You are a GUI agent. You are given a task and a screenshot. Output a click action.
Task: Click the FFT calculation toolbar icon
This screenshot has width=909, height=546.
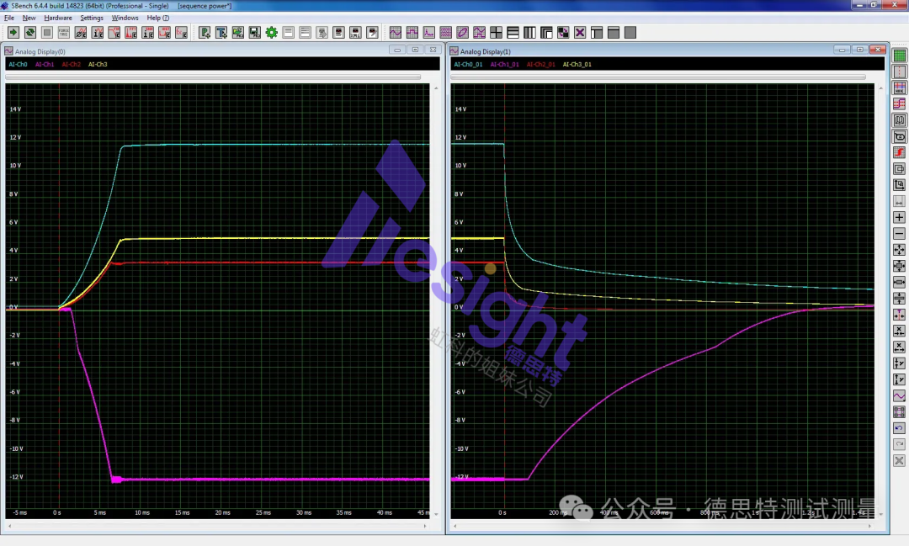[130, 33]
